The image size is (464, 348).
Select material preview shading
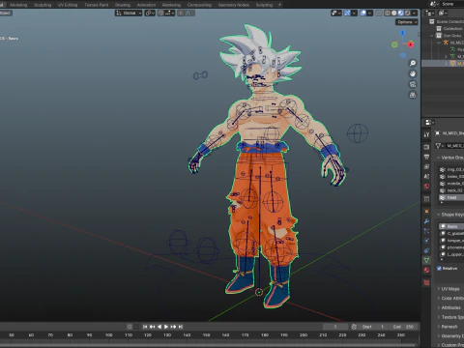click(x=400, y=13)
